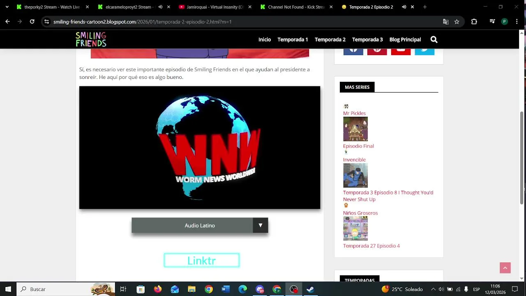Go back with browser back arrow
This screenshot has width=526, height=296.
[7, 22]
